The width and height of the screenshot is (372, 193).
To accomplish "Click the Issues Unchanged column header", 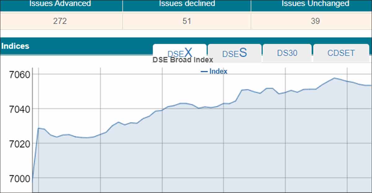I will pos(315,4).
